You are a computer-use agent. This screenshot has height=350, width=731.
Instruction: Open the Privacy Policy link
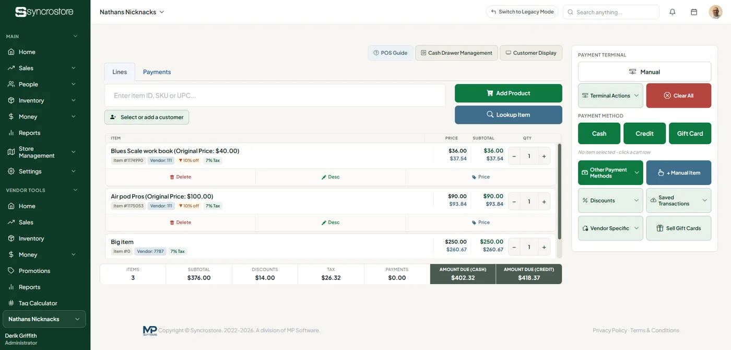[610, 331]
